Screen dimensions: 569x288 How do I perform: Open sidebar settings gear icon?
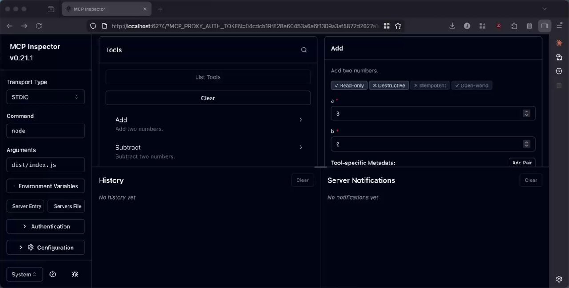click(x=559, y=279)
